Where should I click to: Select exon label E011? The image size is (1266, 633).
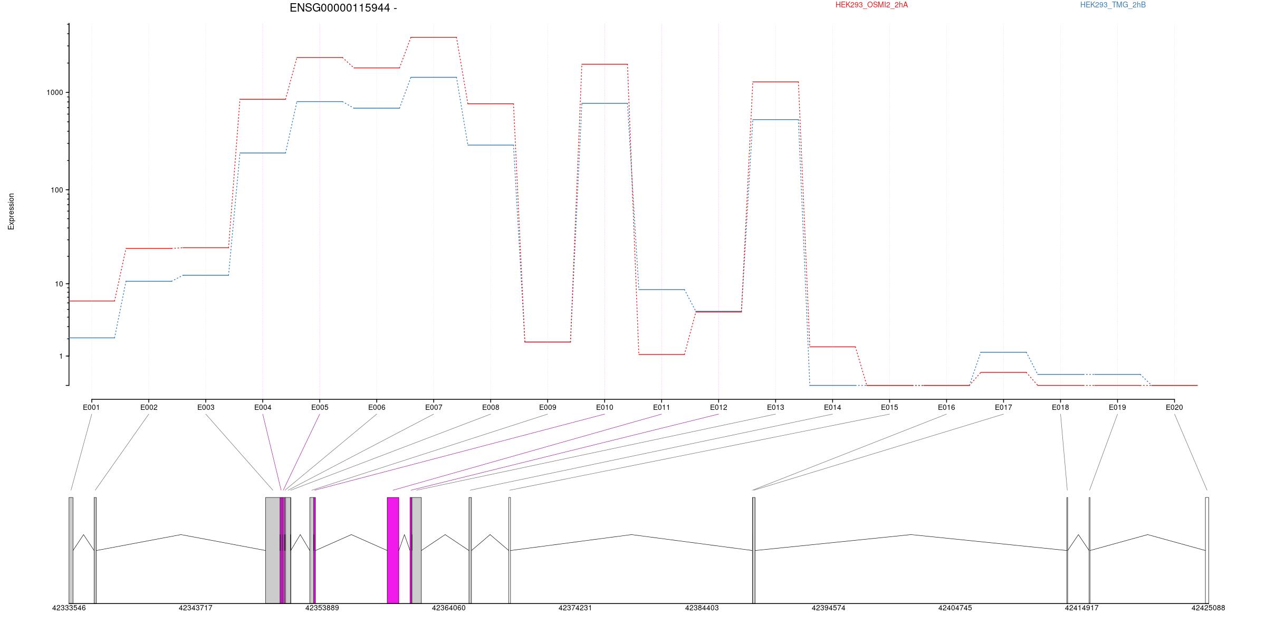coord(661,407)
